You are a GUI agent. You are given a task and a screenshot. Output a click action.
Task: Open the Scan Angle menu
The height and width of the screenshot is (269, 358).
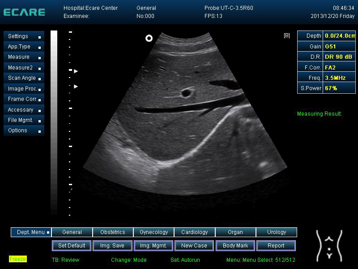point(24,78)
